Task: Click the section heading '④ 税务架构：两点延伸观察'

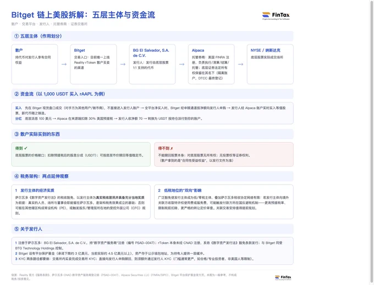Action: point(41,176)
